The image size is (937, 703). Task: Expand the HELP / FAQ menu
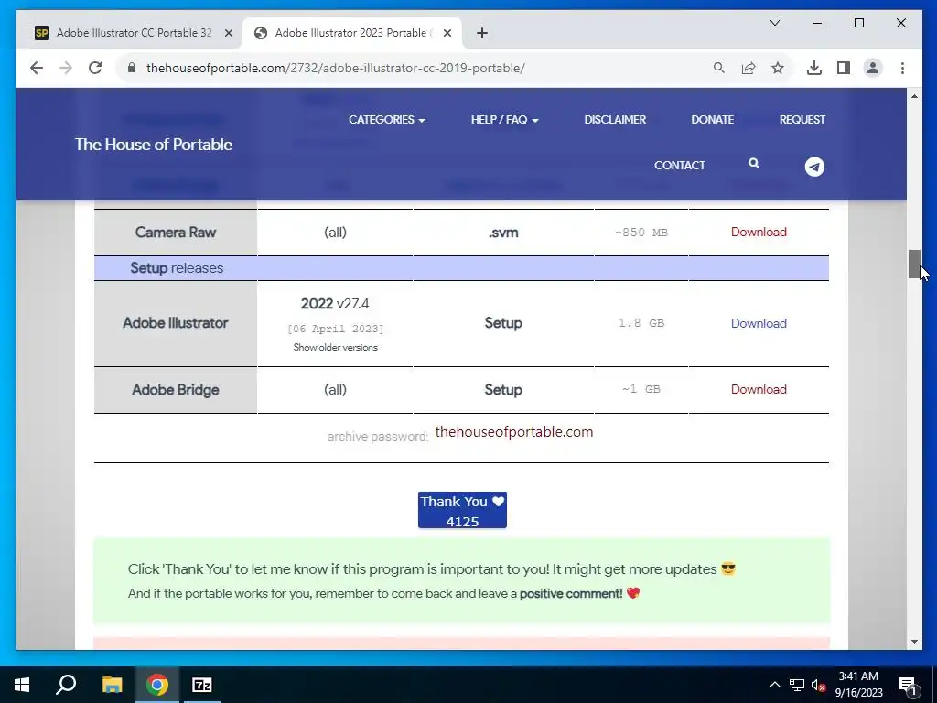point(504,120)
